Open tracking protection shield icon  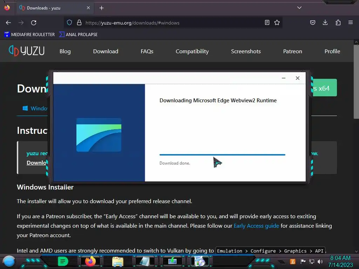click(69, 22)
